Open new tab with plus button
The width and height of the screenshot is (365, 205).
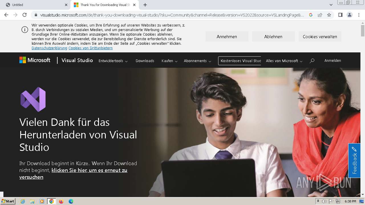tap(145, 5)
